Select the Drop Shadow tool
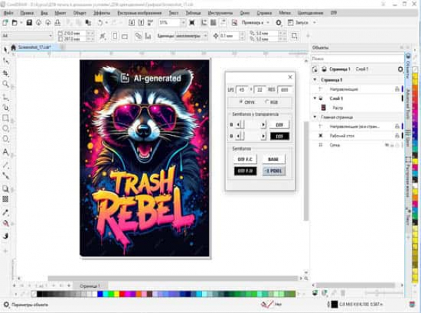This screenshot has height=313, width=421. point(6,188)
